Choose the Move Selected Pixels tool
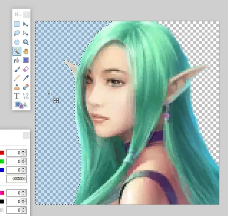228x216 pixels. coord(26,24)
